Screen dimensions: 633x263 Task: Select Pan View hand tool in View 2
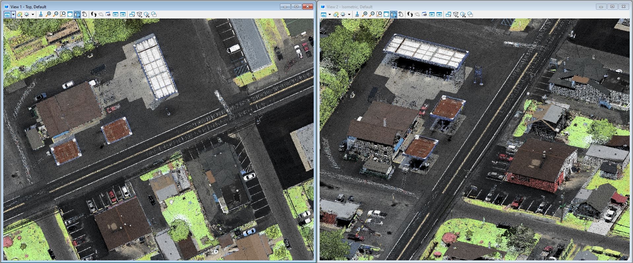pyautogui.click(x=401, y=15)
